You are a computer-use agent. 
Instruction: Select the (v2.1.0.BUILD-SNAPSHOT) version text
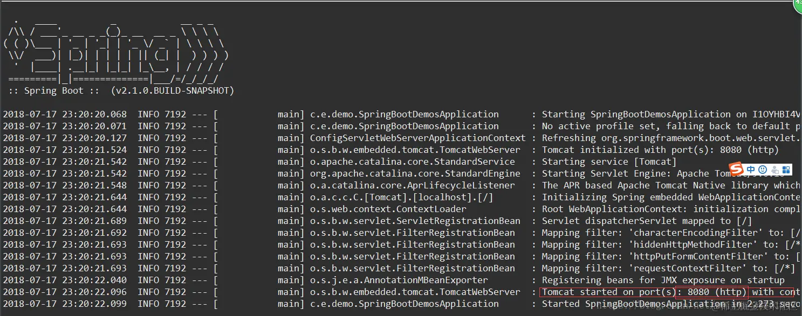point(173,90)
